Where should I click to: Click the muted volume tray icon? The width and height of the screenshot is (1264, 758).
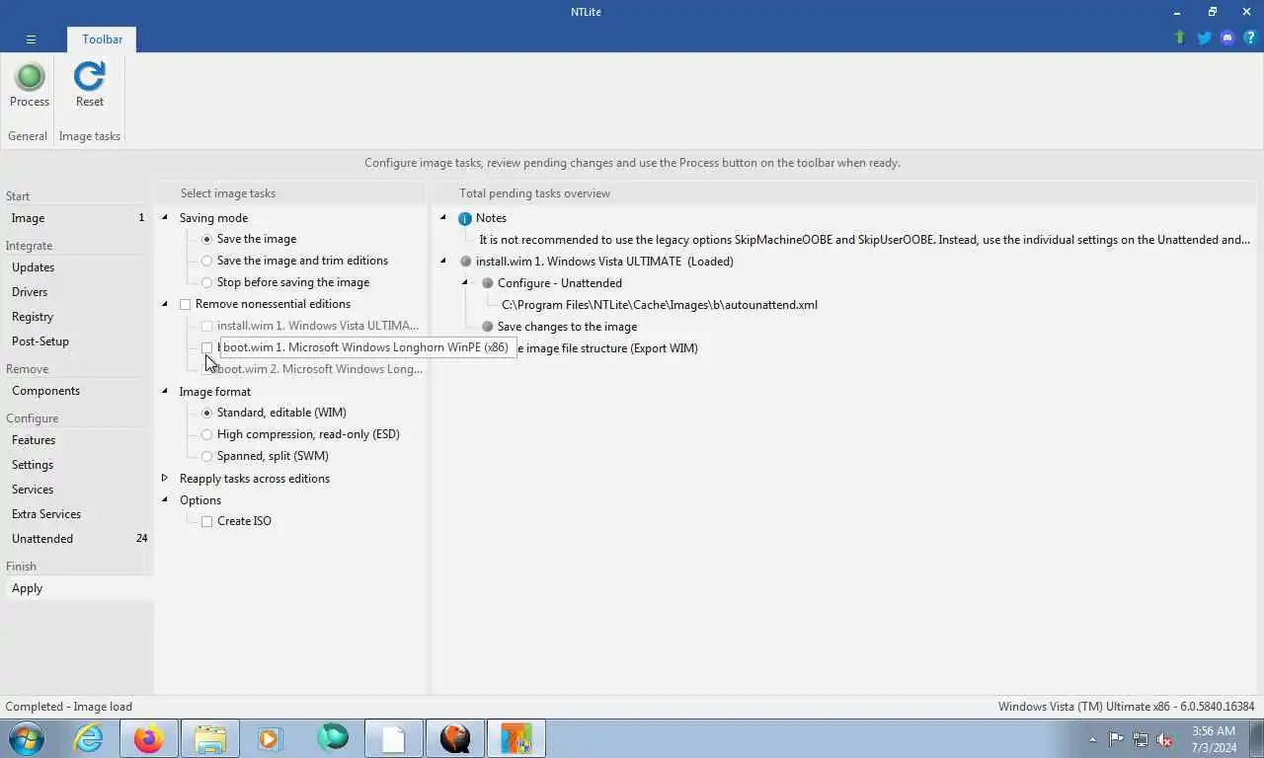pos(1164,738)
